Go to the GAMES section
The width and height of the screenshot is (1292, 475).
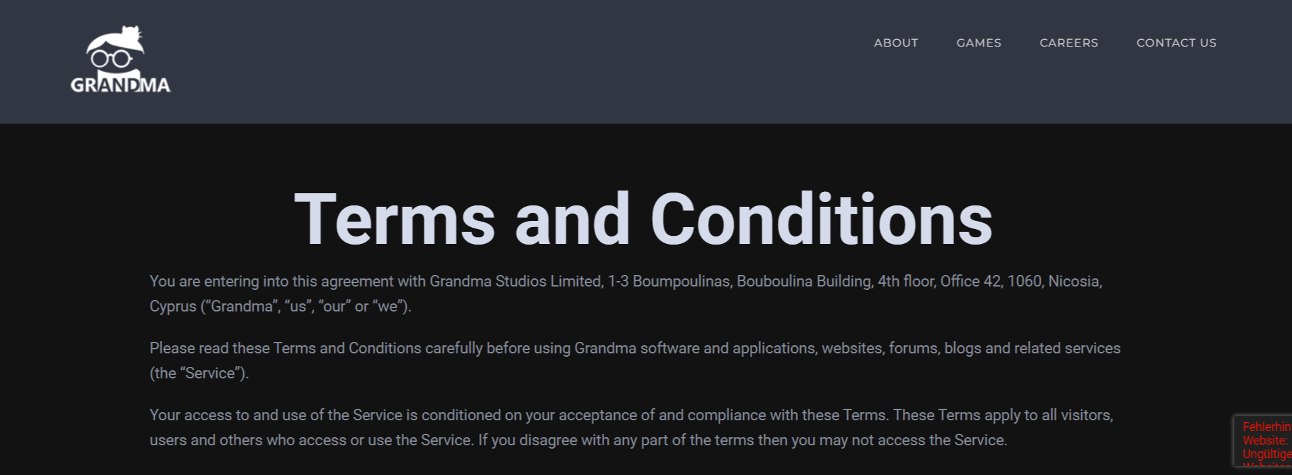(978, 43)
